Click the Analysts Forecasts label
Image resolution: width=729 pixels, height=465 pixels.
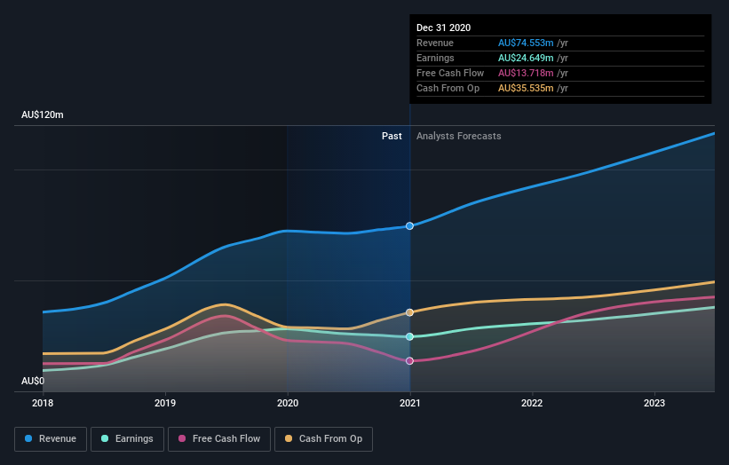coord(458,136)
